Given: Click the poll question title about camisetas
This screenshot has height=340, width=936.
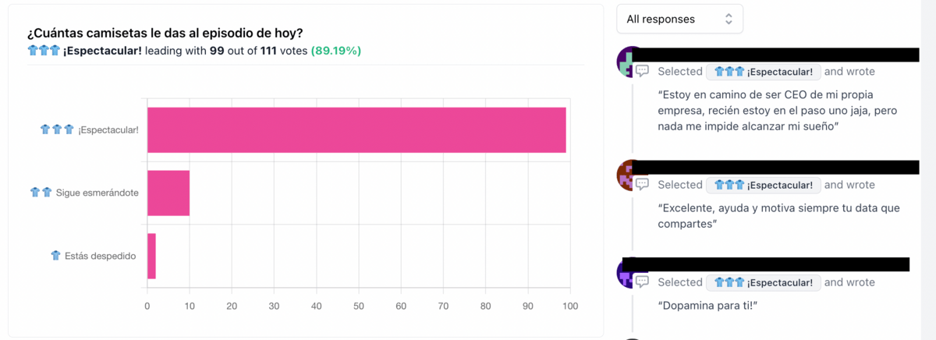Looking at the screenshot, I should (165, 33).
